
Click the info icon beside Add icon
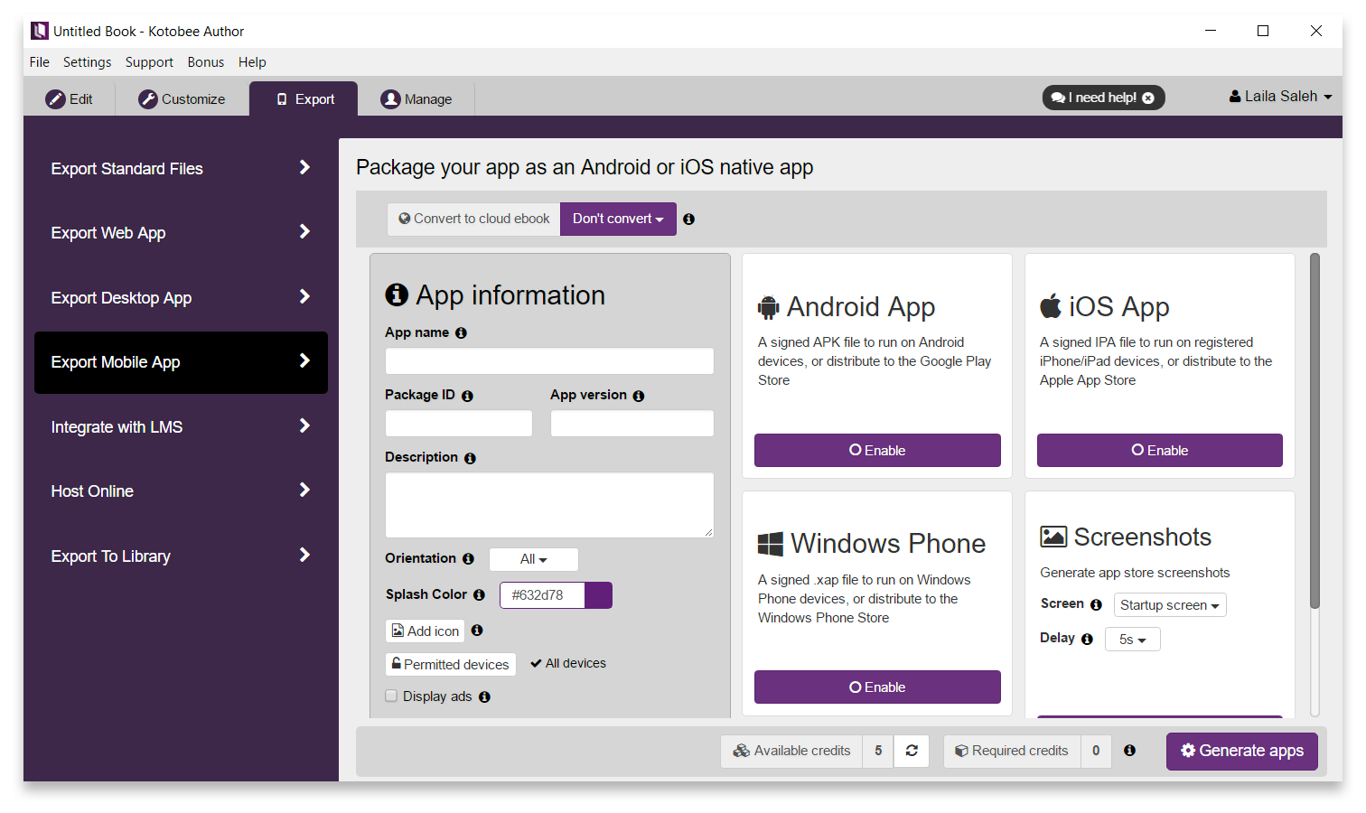pyautogui.click(x=477, y=631)
